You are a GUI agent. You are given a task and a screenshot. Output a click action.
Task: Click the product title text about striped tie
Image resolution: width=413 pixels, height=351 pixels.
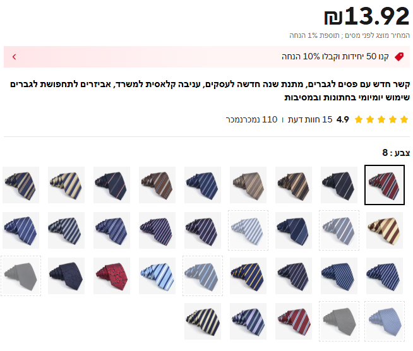(210, 90)
